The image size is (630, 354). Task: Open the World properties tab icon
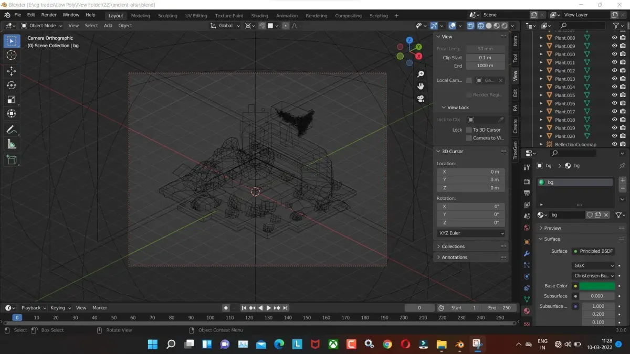tap(527, 228)
